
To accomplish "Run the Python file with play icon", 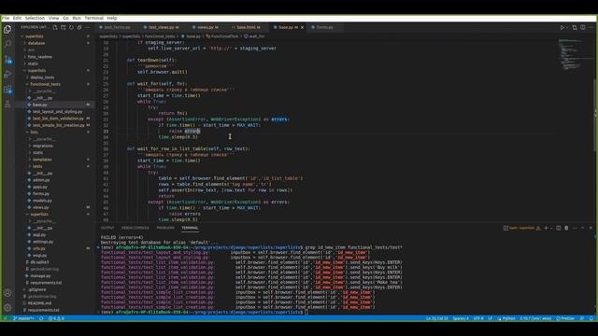I will [562, 27].
